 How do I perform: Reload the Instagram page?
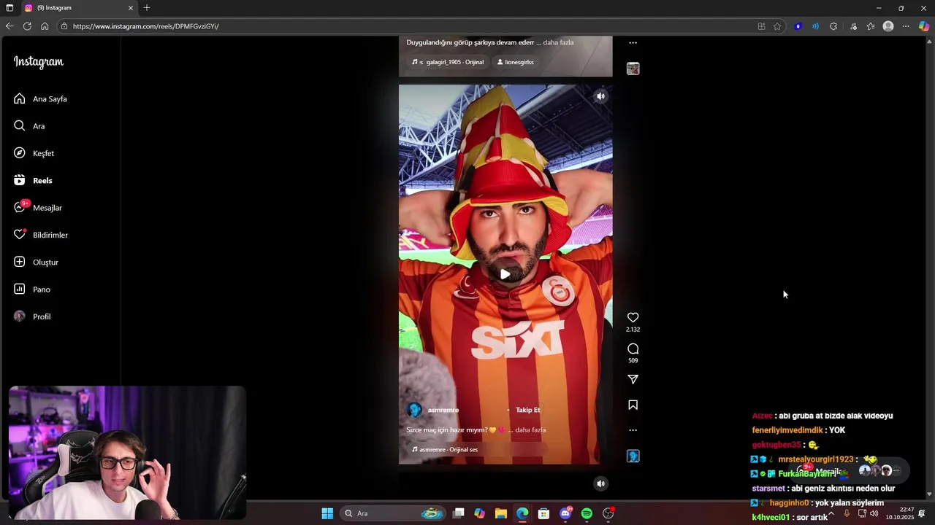pos(27,26)
